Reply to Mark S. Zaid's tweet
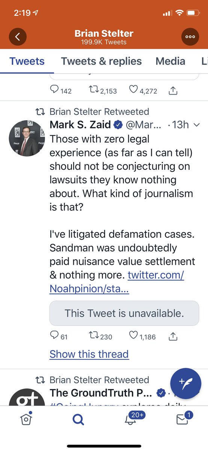This screenshot has width=208, height=452. (x=59, y=336)
